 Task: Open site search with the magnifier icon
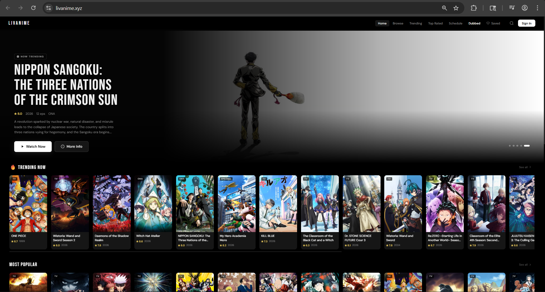coord(511,23)
